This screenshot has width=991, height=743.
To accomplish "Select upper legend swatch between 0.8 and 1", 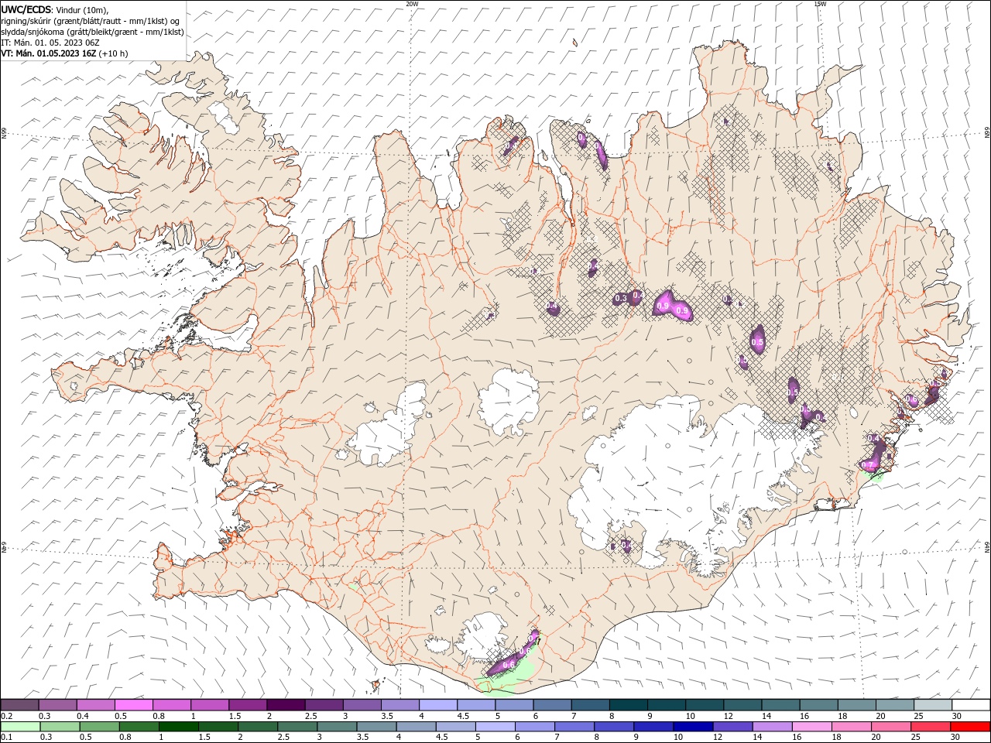I will click(172, 705).
